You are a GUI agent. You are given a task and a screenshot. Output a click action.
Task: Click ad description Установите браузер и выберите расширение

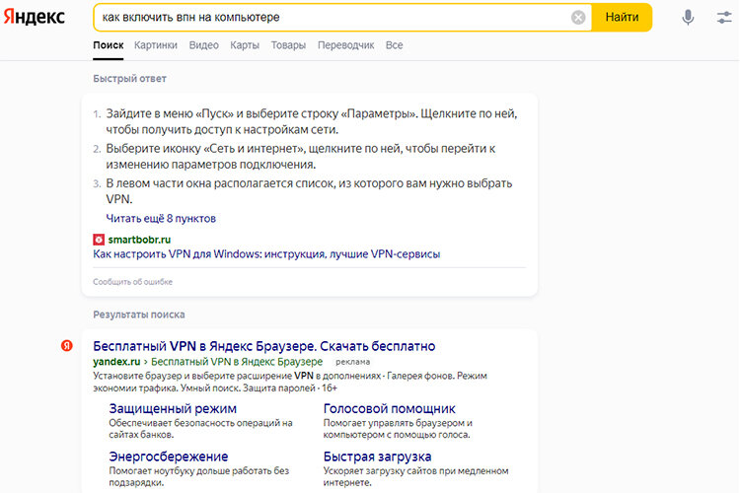(290, 383)
